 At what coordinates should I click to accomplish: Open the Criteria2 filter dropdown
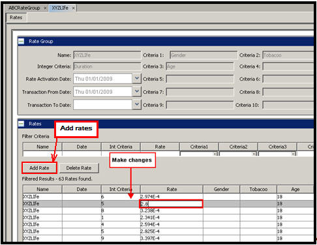click(254, 154)
